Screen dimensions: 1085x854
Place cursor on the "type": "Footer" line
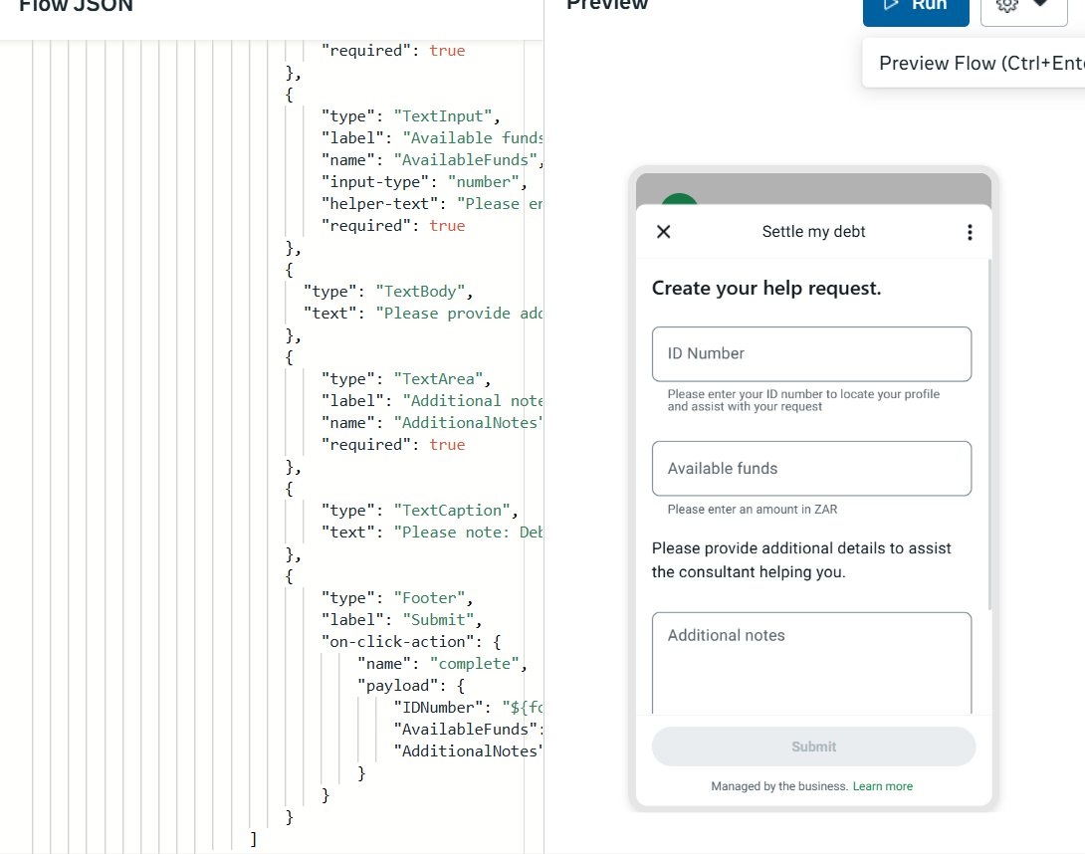395,598
